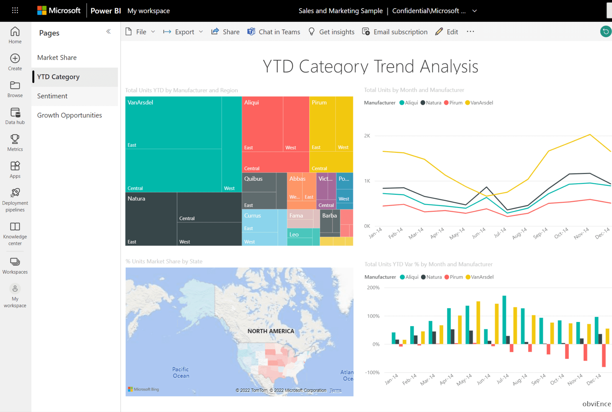The width and height of the screenshot is (612, 412).
Task: Open more options ellipsis in toolbar
Action: coord(470,32)
